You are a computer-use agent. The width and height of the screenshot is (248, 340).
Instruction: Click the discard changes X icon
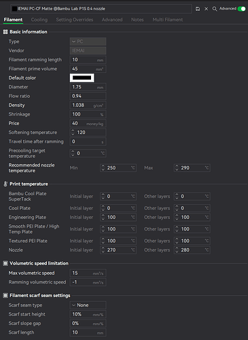(x=206, y=9)
